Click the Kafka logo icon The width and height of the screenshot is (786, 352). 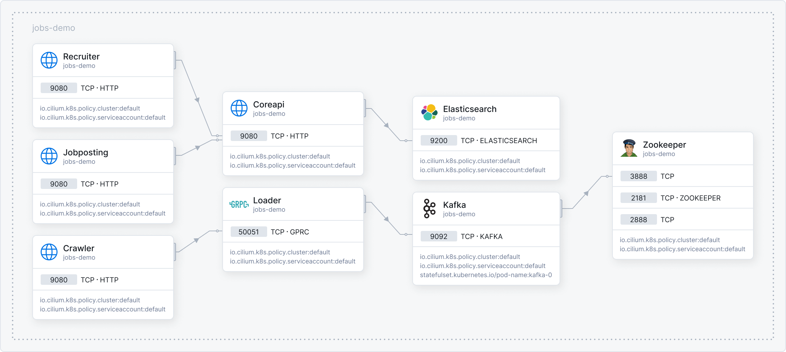(x=429, y=209)
